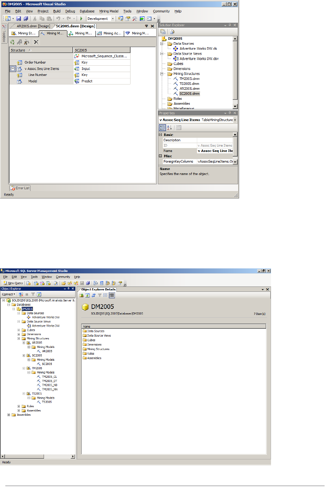Click Input usage cell for Assoc Seq Line Items
The height and width of the screenshot is (502, 326).
102,69
